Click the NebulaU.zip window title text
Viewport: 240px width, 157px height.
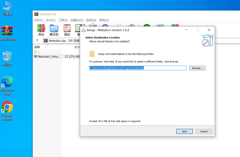[x=48, y=14]
